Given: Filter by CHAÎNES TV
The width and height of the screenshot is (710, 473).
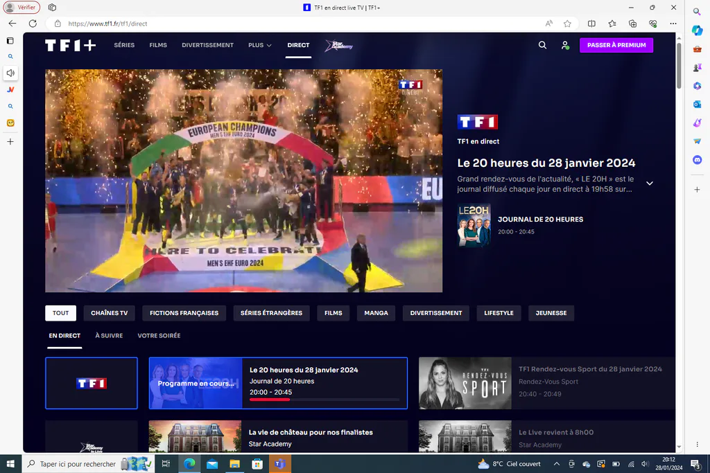Looking at the screenshot, I should click(109, 313).
